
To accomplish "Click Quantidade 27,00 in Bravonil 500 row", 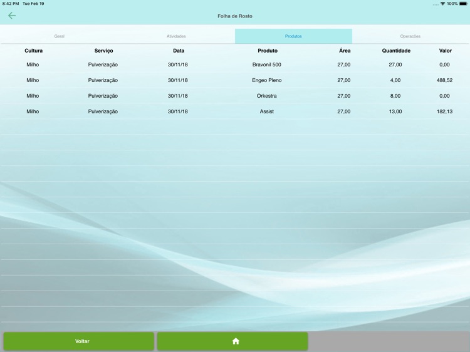I will click(395, 65).
